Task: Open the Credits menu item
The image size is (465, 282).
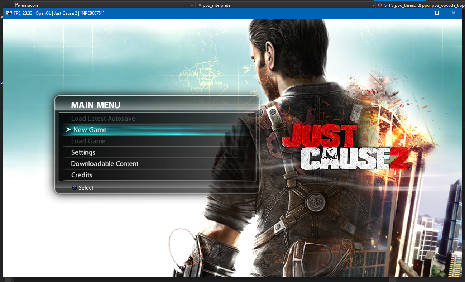Action: pyautogui.click(x=81, y=175)
